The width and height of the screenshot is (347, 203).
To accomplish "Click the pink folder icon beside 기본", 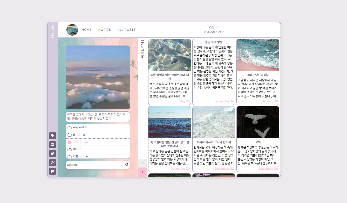I will coord(70,142).
